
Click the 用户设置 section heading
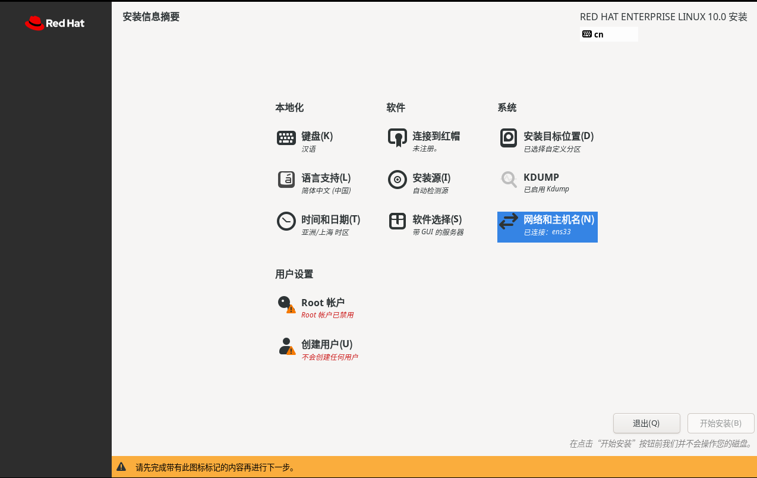tap(294, 274)
